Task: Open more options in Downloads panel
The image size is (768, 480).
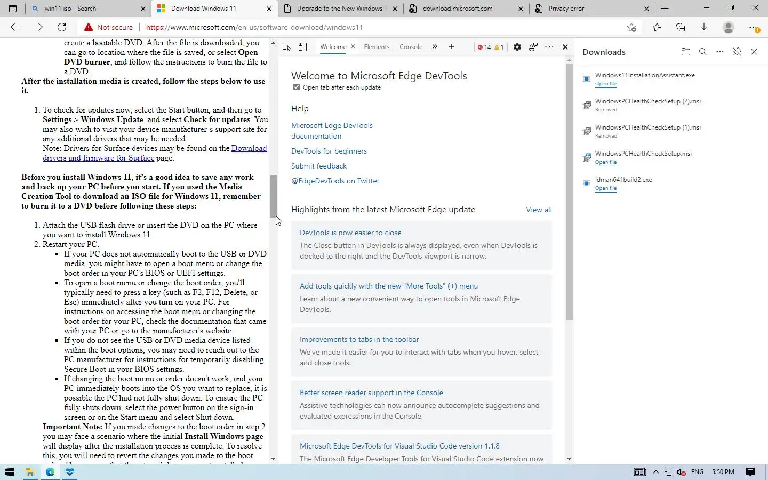Action: coord(720,52)
